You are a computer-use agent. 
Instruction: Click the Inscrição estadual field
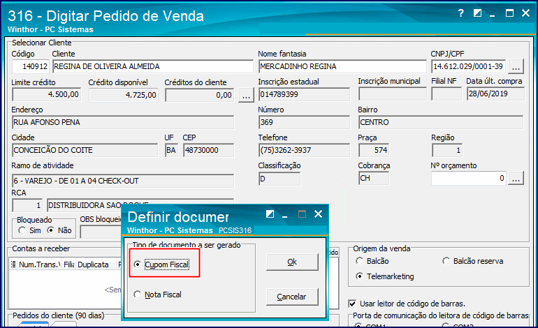click(x=305, y=94)
